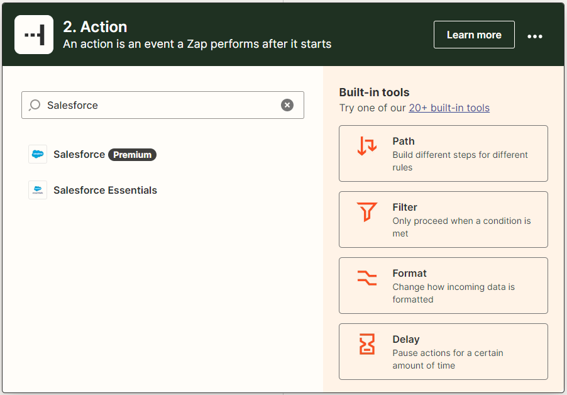Viewport: 567px width, 395px height.
Task: Click the Path branching arrows icon
Action: (367, 146)
